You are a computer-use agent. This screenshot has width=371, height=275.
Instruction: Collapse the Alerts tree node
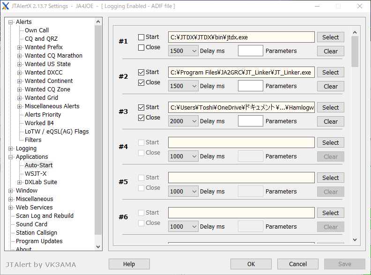tap(10, 22)
